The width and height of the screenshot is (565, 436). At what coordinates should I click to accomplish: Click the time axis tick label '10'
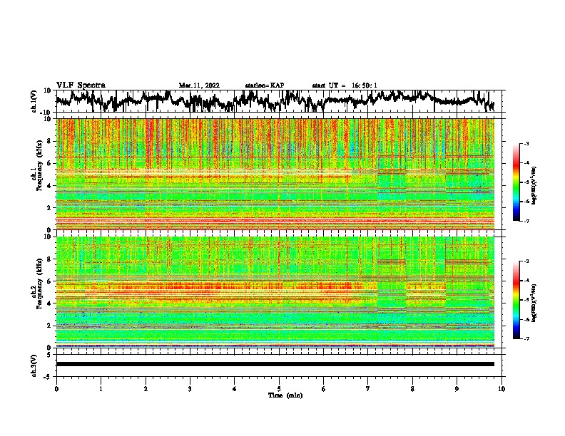(x=502, y=389)
